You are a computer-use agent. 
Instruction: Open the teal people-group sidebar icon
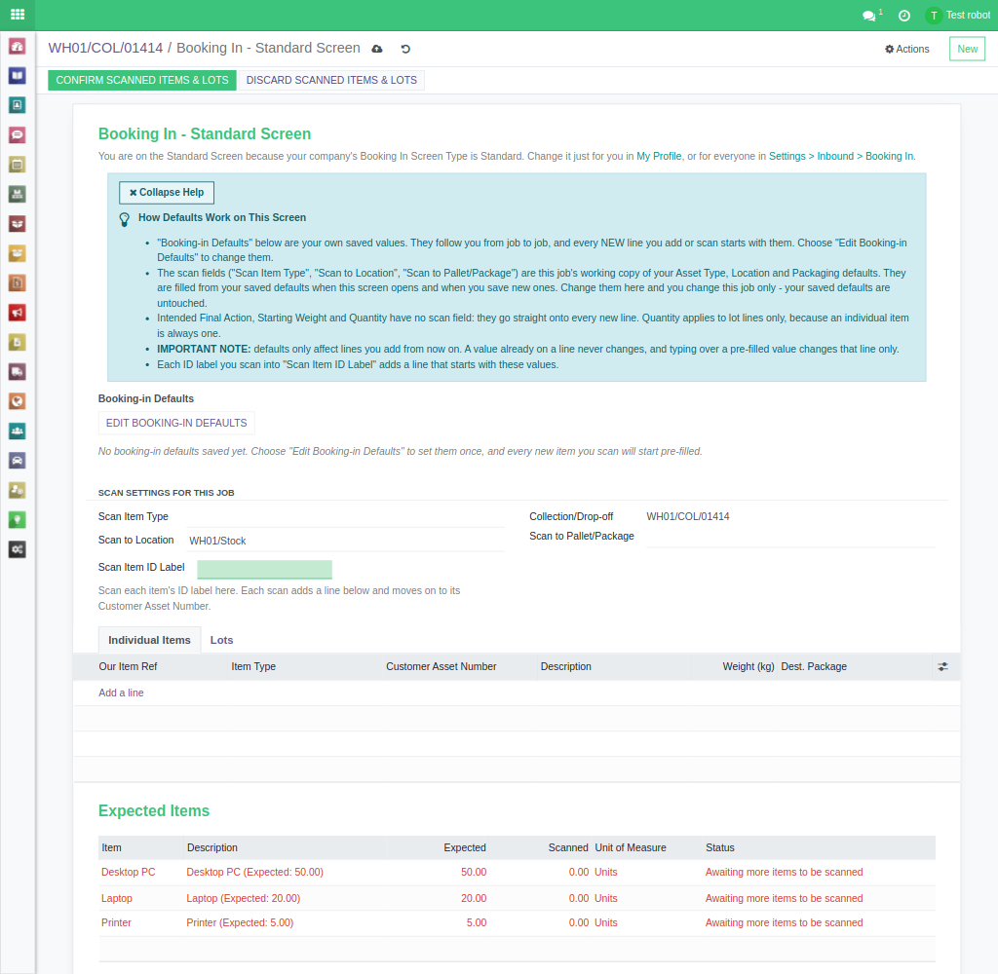coord(18,431)
